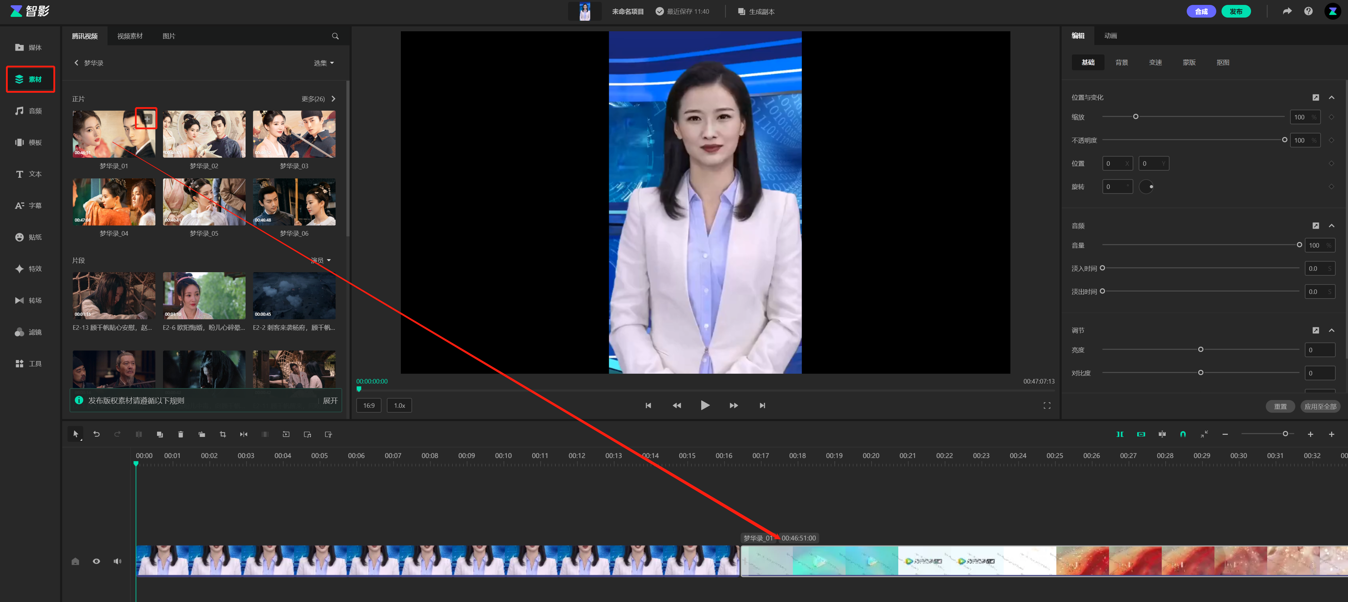
Task: Click the 合成 compose button
Action: coord(1201,12)
